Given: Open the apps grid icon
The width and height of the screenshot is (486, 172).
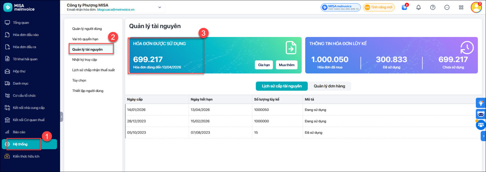Looking at the screenshot, I should point(461,7).
